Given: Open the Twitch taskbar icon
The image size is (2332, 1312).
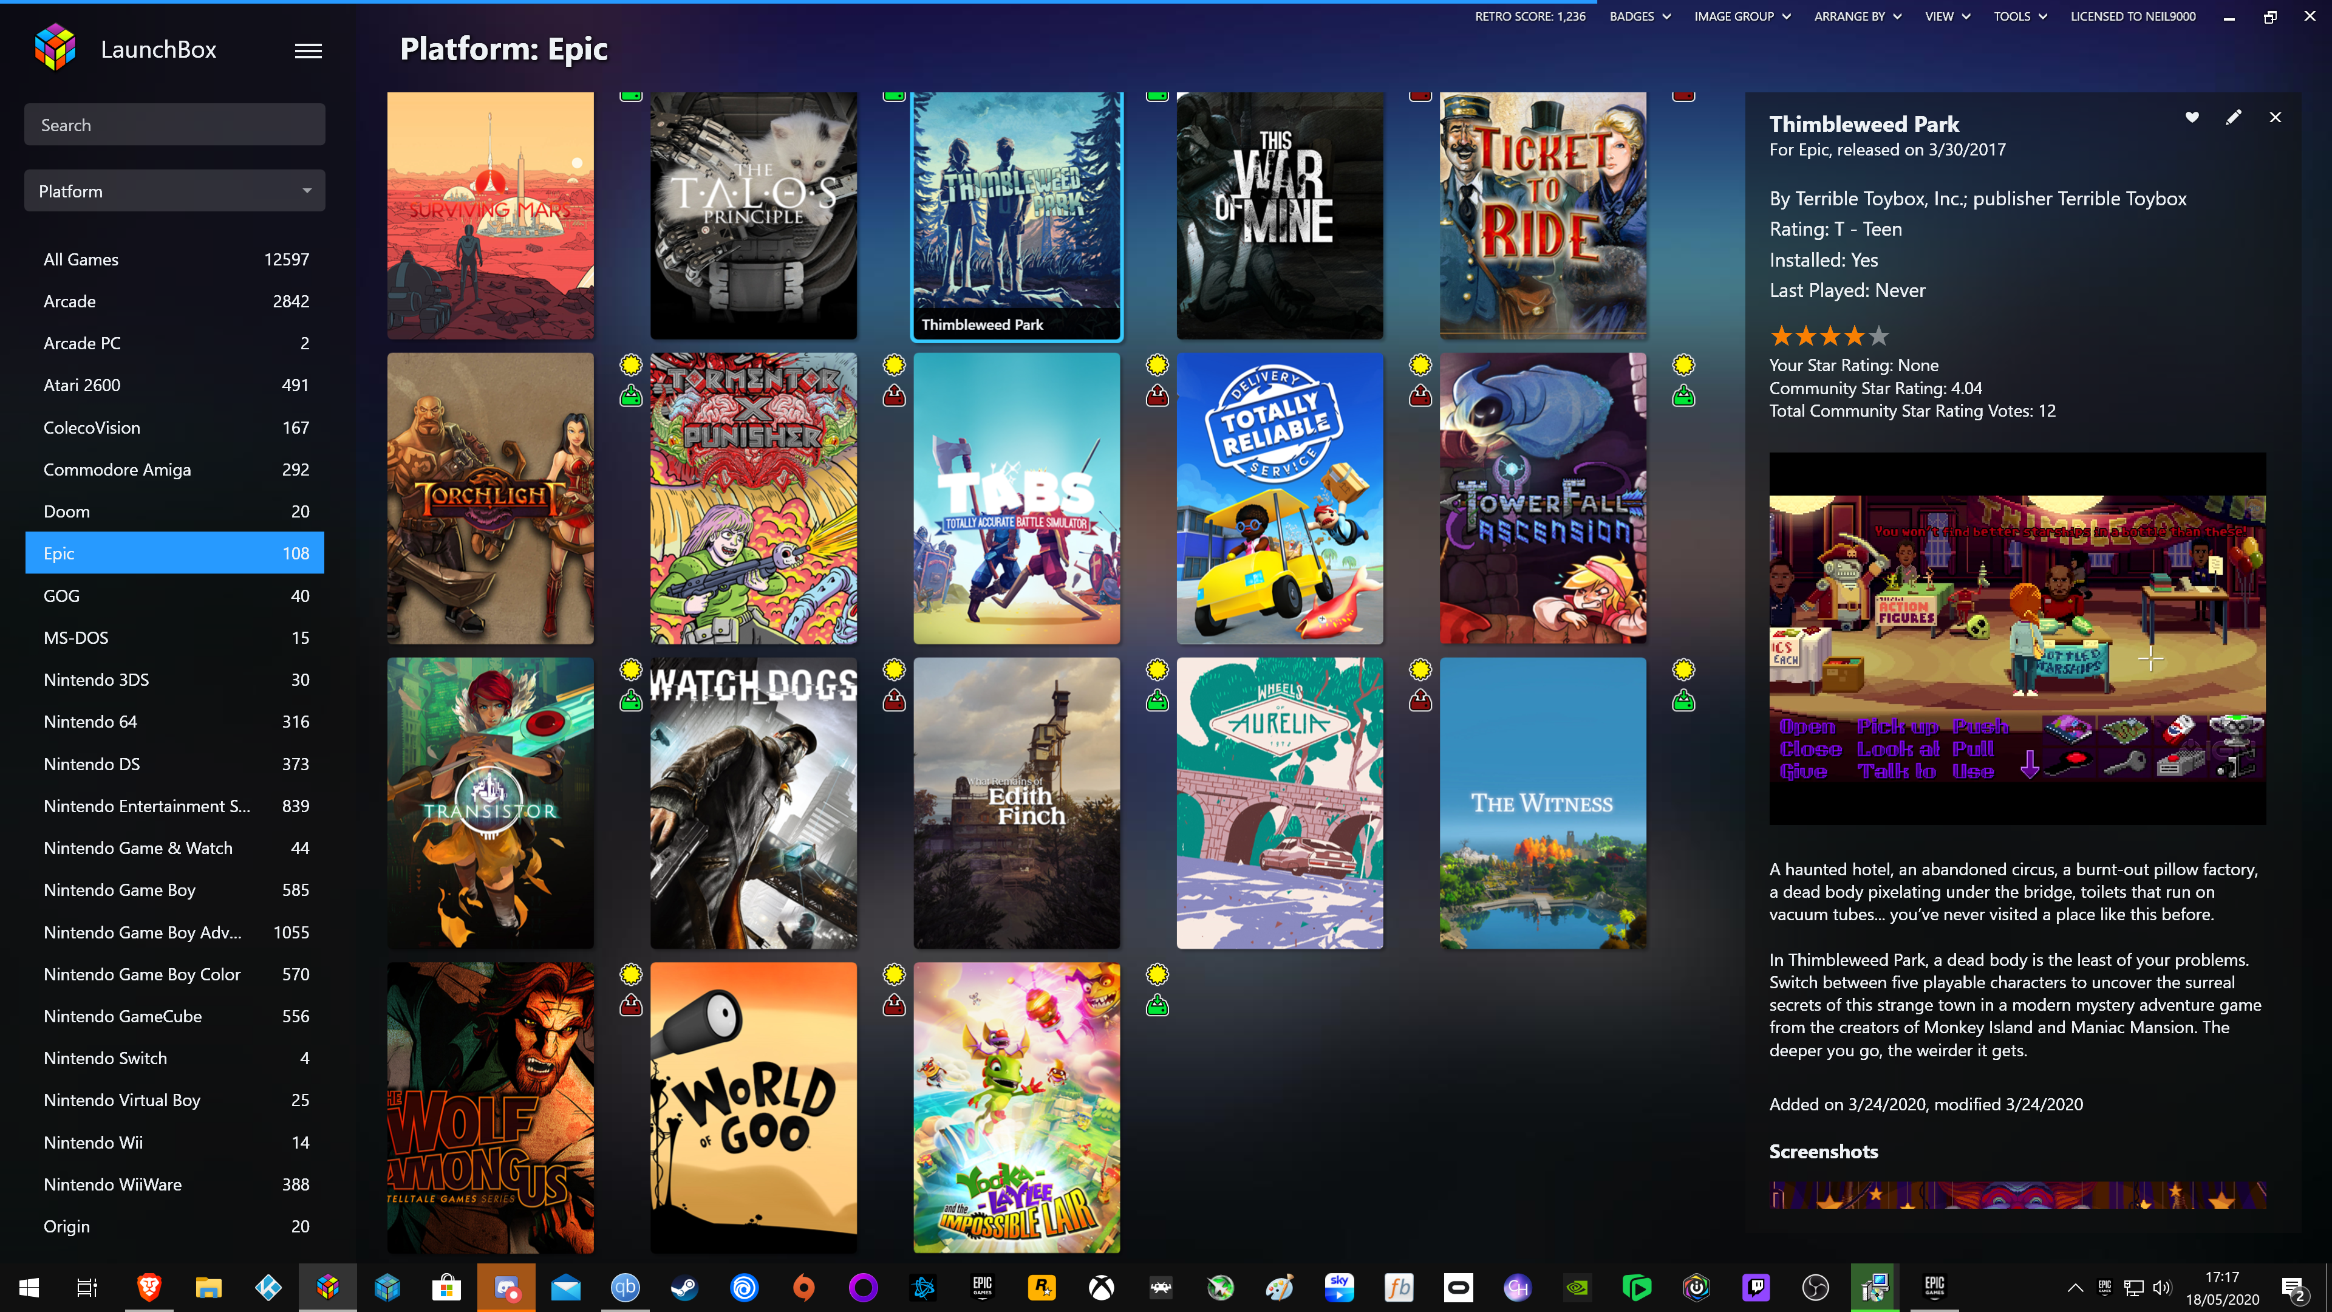Looking at the screenshot, I should tap(1755, 1288).
